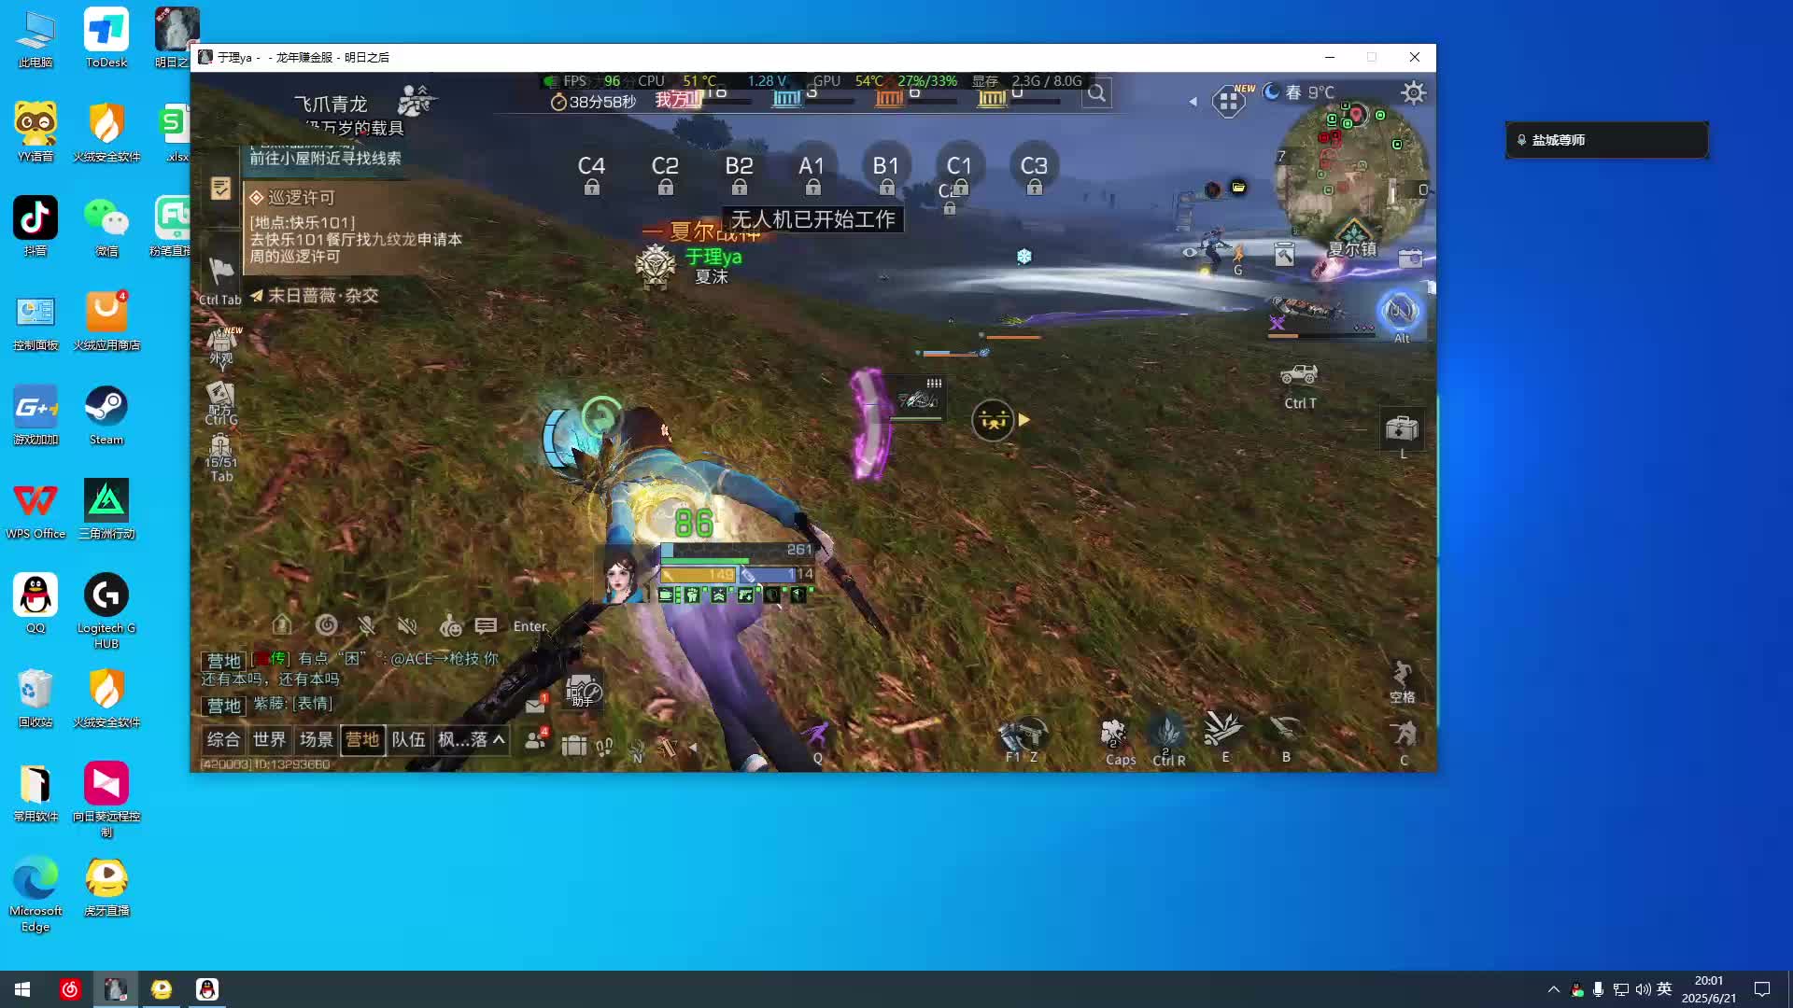
Task: Toggle the muted speaker icon
Action: coord(406,625)
